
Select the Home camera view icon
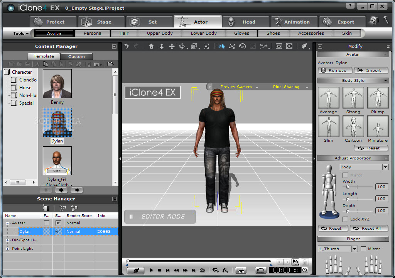point(151,46)
